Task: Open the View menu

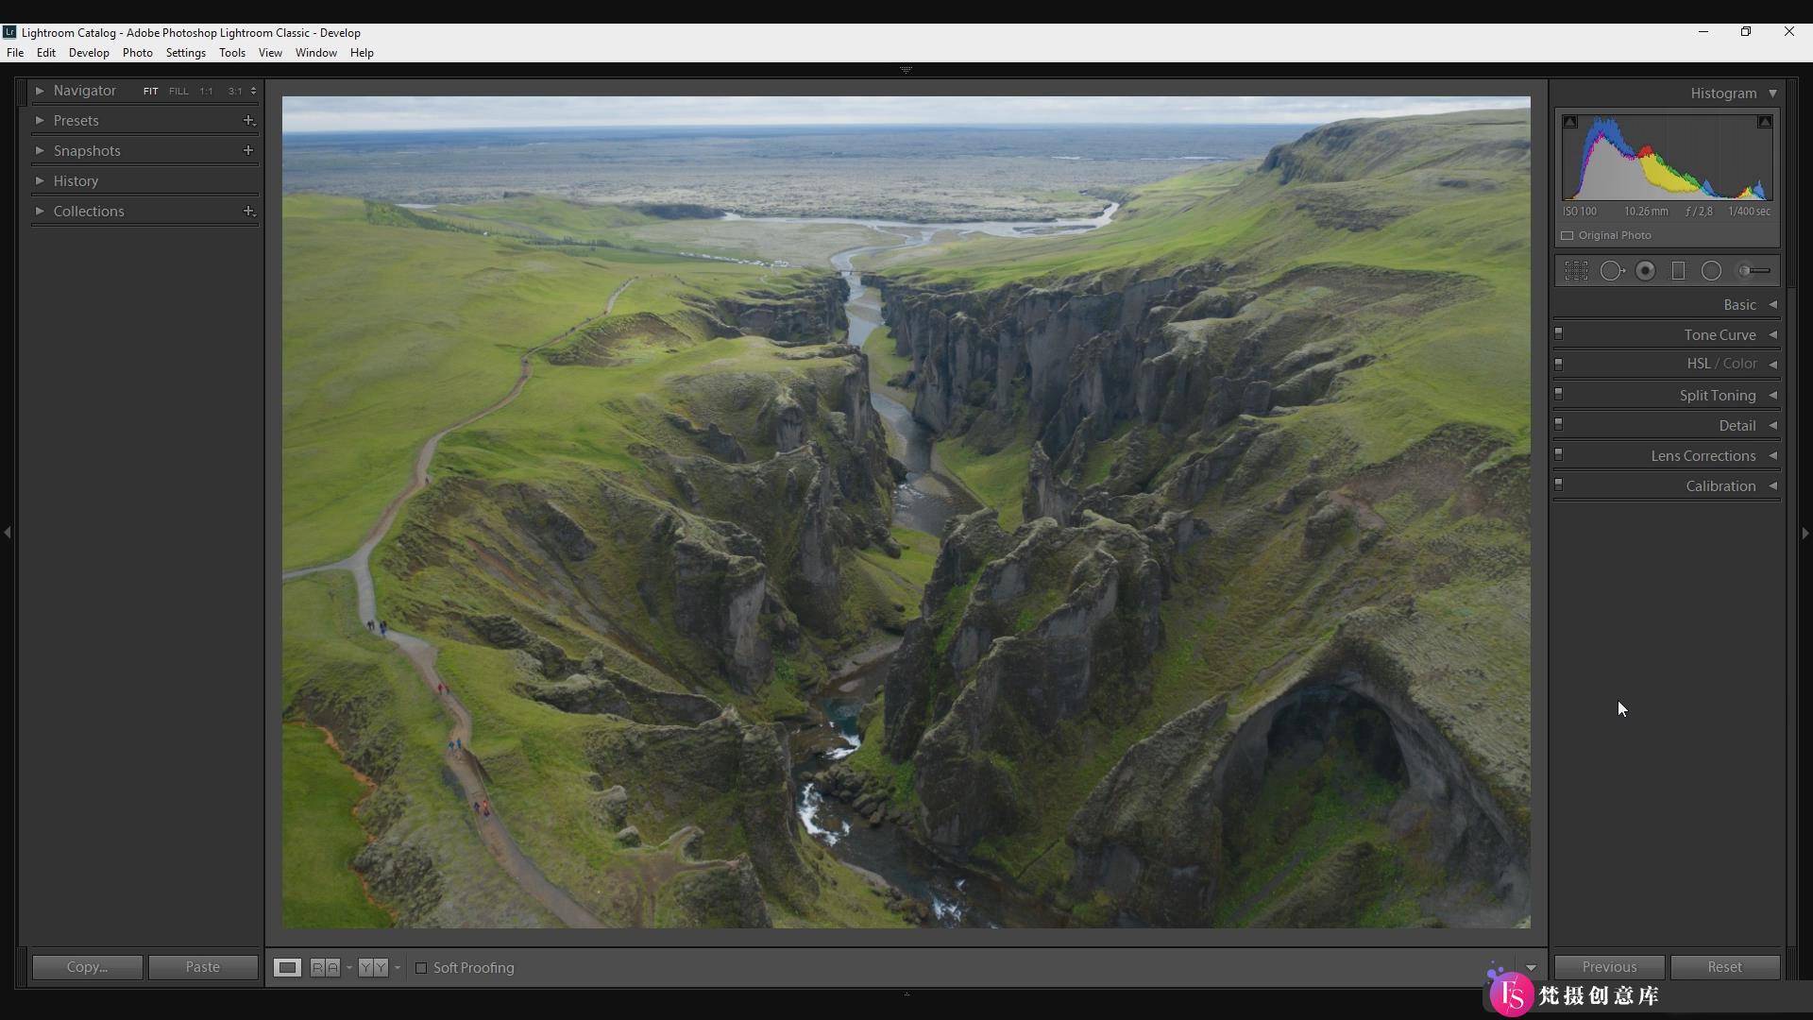Action: pos(270,53)
